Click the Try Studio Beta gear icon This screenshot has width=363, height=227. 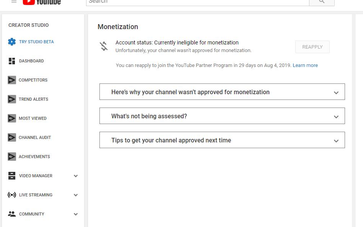pos(12,42)
